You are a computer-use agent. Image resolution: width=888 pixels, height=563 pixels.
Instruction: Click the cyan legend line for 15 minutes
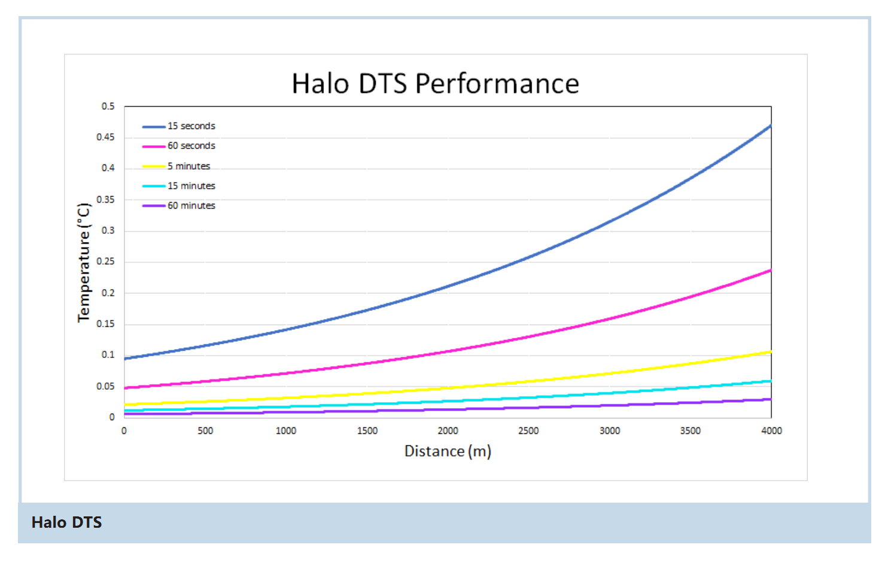point(154,186)
